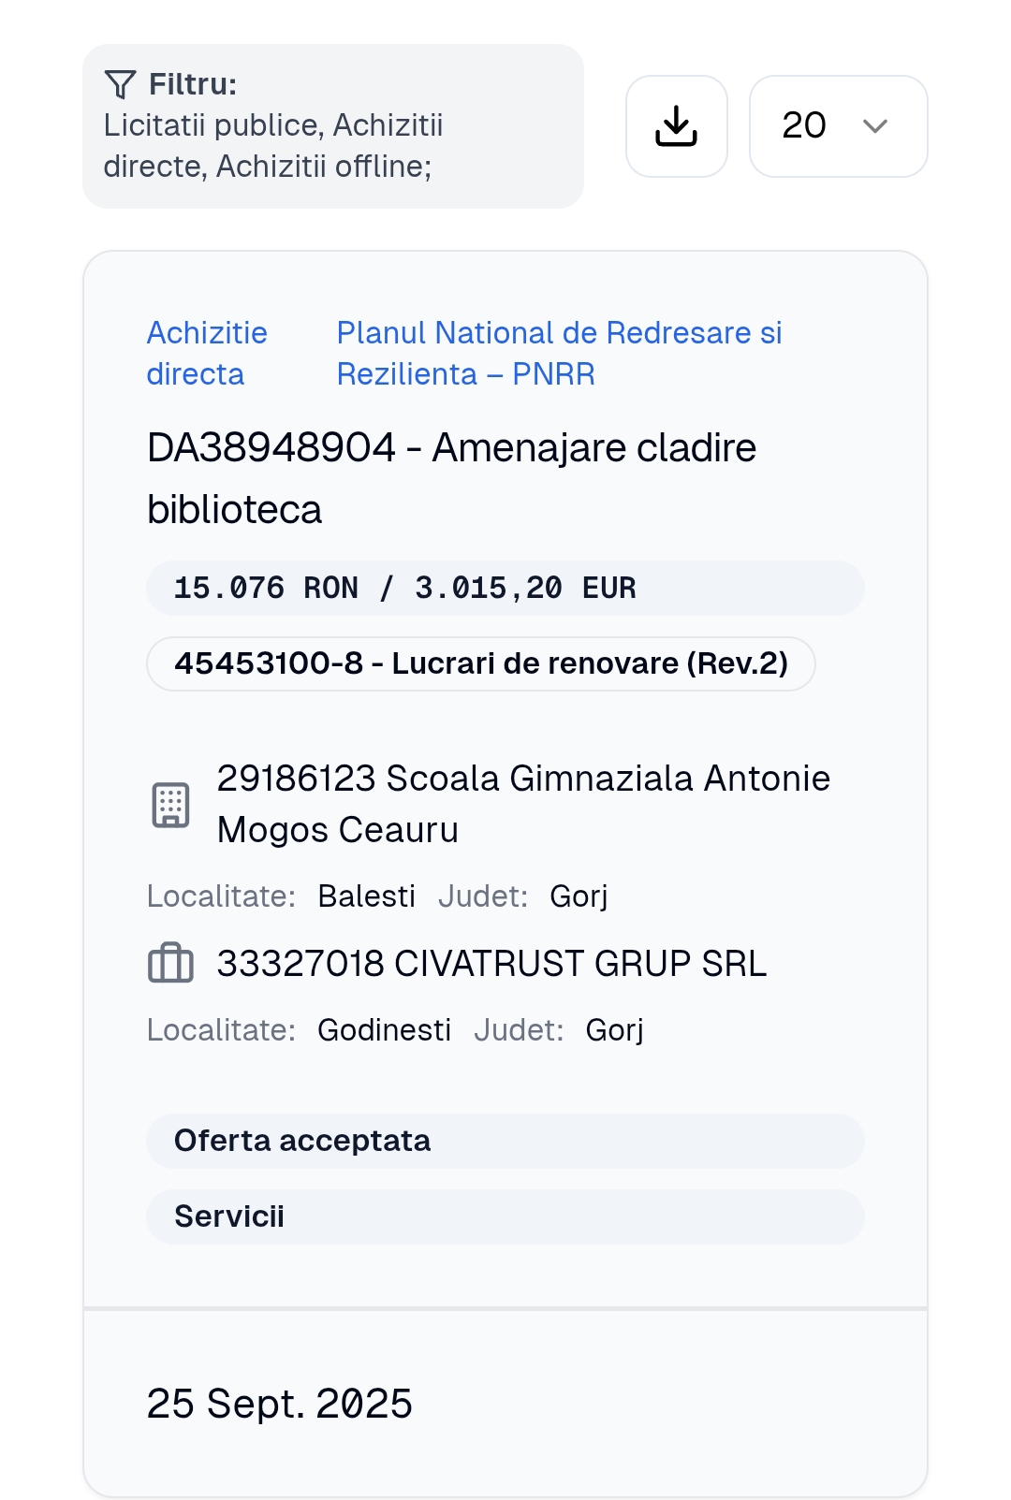The height and width of the screenshot is (1500, 1011).
Task: Click the Gorj county of the supplier
Action: (614, 1030)
